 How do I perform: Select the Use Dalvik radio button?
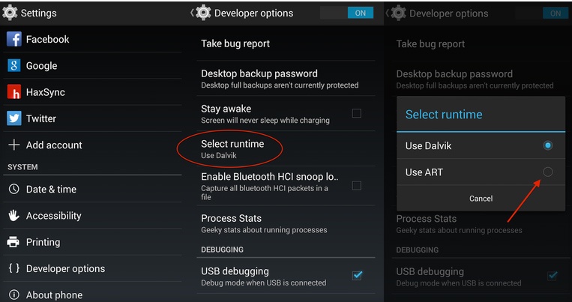click(x=548, y=145)
